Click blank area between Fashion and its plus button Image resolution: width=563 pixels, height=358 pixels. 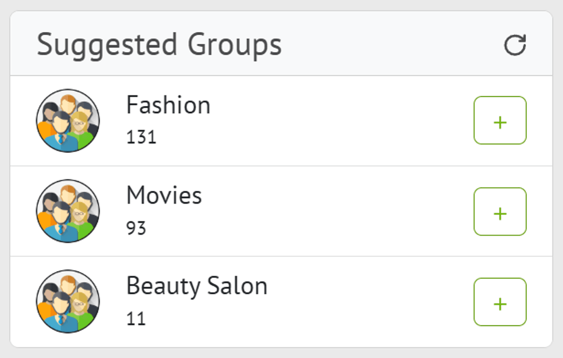(x=342, y=120)
